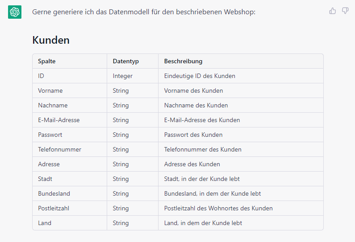Screen dimensions: 355x242
Task: Click the Vorname cell in Spalte column
Action: point(50,90)
